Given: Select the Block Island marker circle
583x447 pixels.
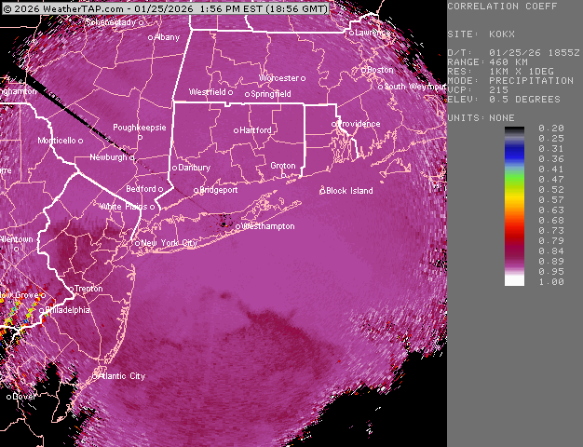Looking at the screenshot, I should coord(322,191).
